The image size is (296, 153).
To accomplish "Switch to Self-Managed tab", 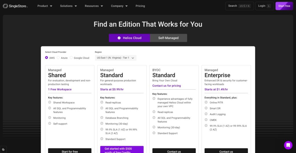I will pos(169,38).
